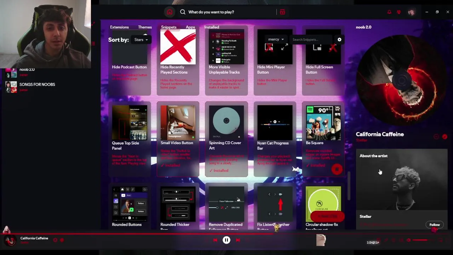Open the Rounded Buttons snippet thumbnail
This screenshot has width=453, height=255.
pos(130,204)
